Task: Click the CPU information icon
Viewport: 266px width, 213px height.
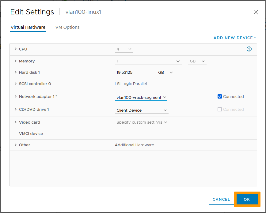Action: 249,49
